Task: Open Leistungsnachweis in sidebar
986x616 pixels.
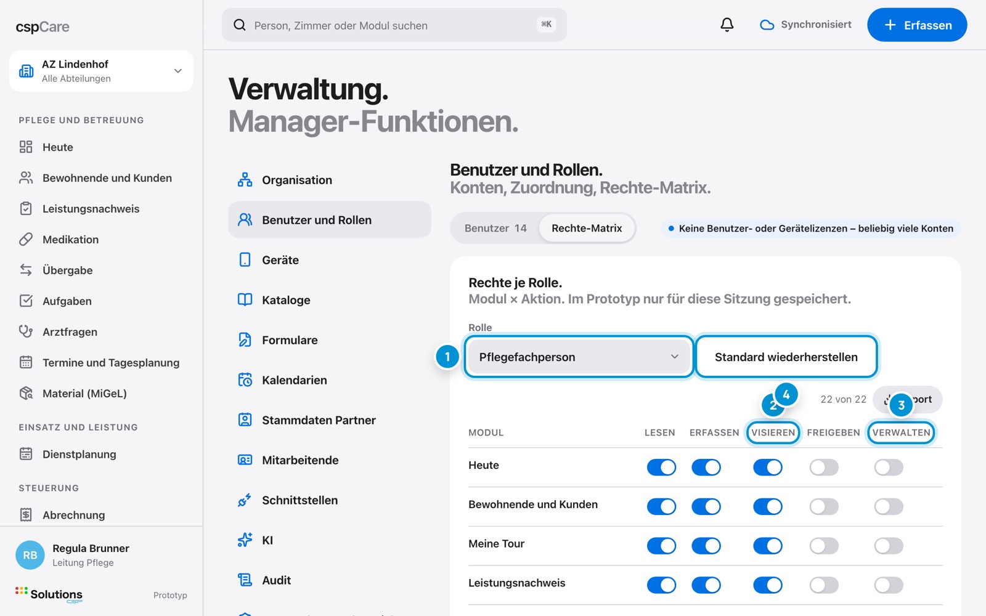Action: point(101,208)
